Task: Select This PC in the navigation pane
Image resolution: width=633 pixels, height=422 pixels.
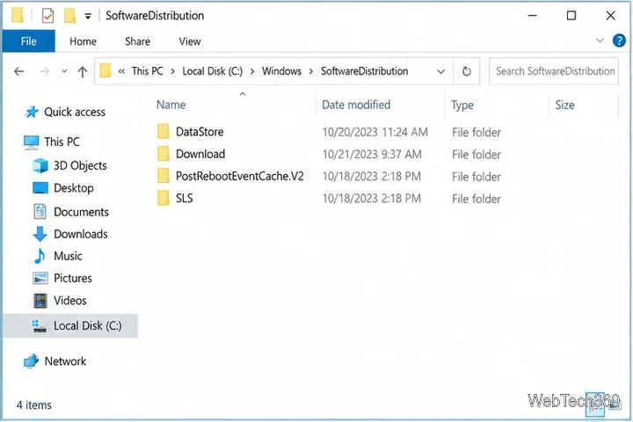Action: pyautogui.click(x=62, y=142)
